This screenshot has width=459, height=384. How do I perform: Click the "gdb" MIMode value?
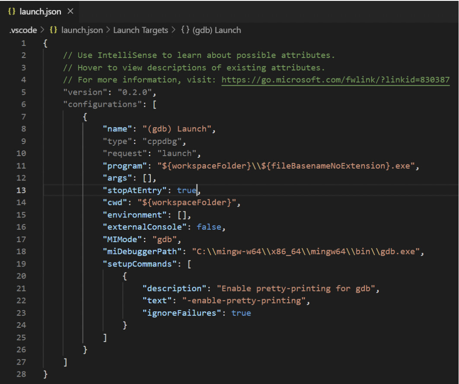164,240
